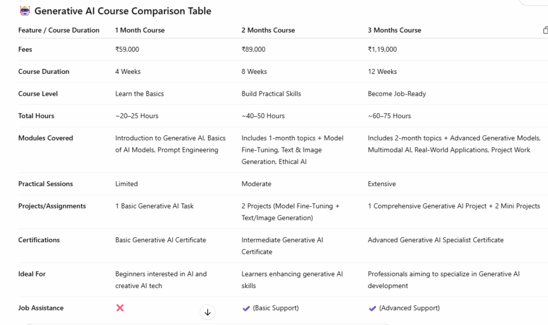Click the Extensive practical sessions cell

(x=382, y=184)
